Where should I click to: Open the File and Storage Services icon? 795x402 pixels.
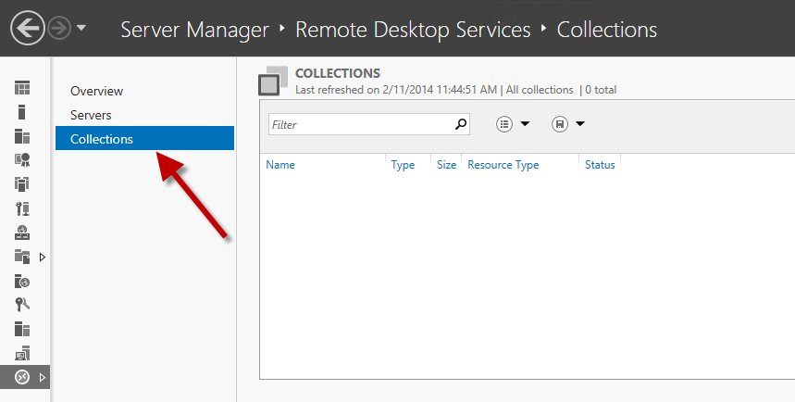22,257
